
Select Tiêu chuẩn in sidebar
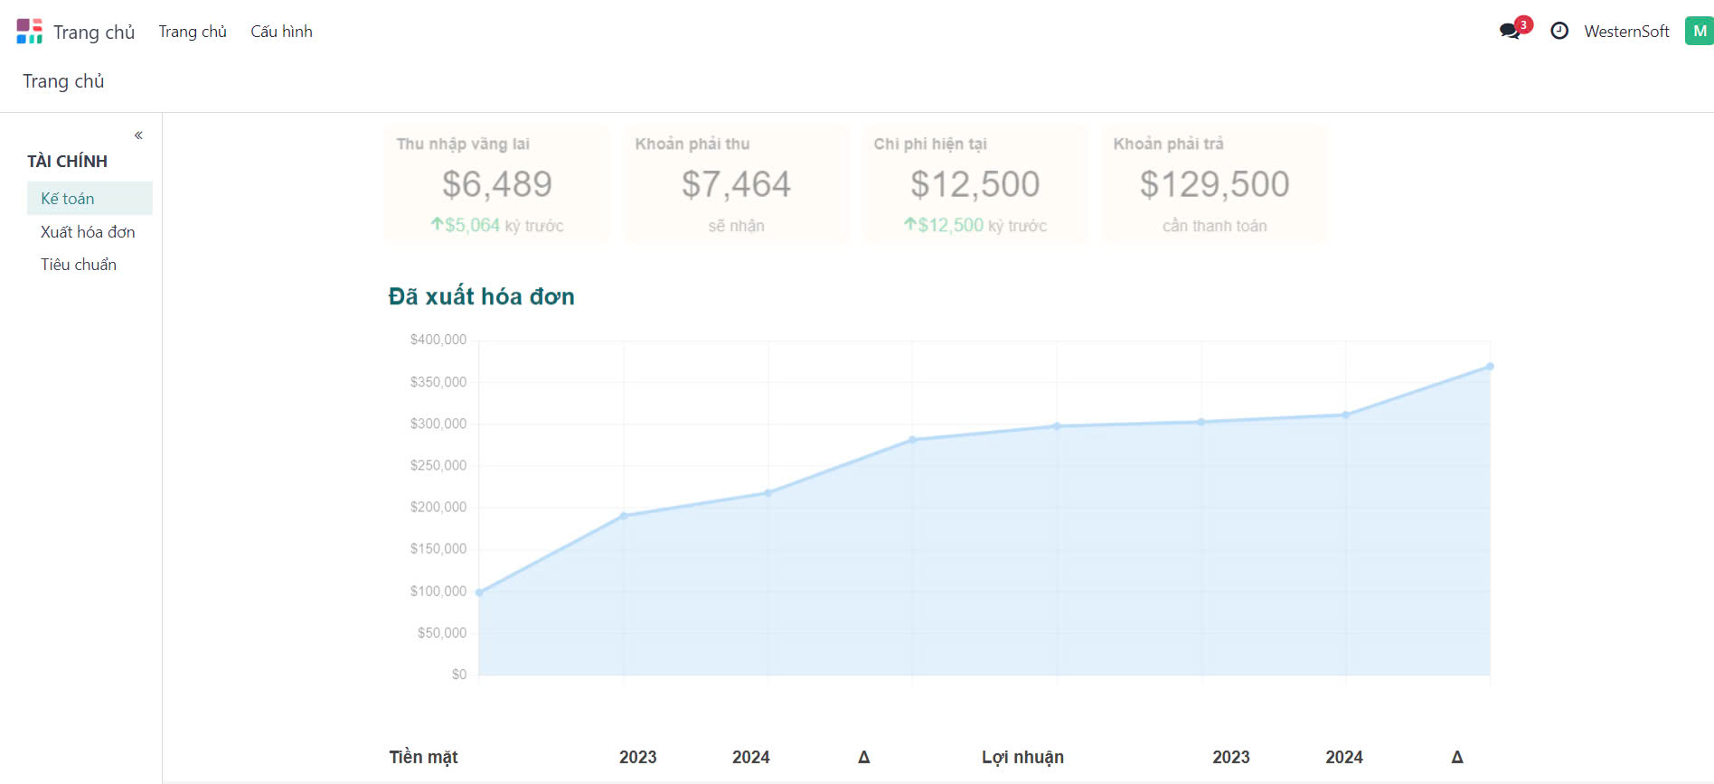[x=79, y=265]
